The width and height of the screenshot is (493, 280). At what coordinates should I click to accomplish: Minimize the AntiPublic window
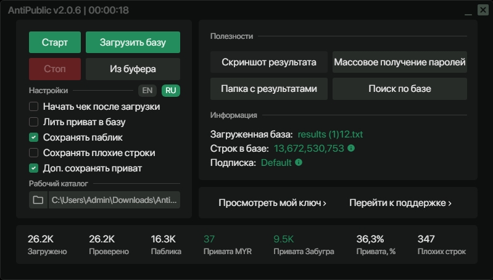pyautogui.click(x=466, y=10)
